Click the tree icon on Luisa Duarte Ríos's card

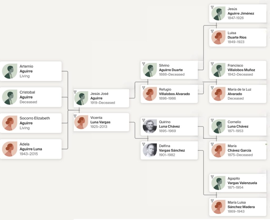(x=212, y=31)
